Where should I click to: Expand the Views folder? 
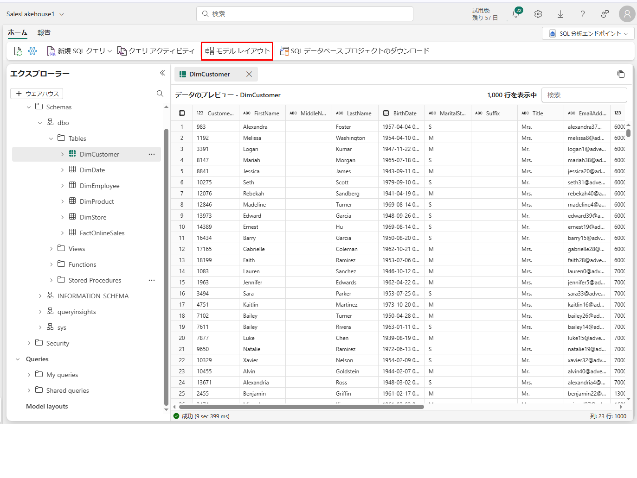pos(51,249)
